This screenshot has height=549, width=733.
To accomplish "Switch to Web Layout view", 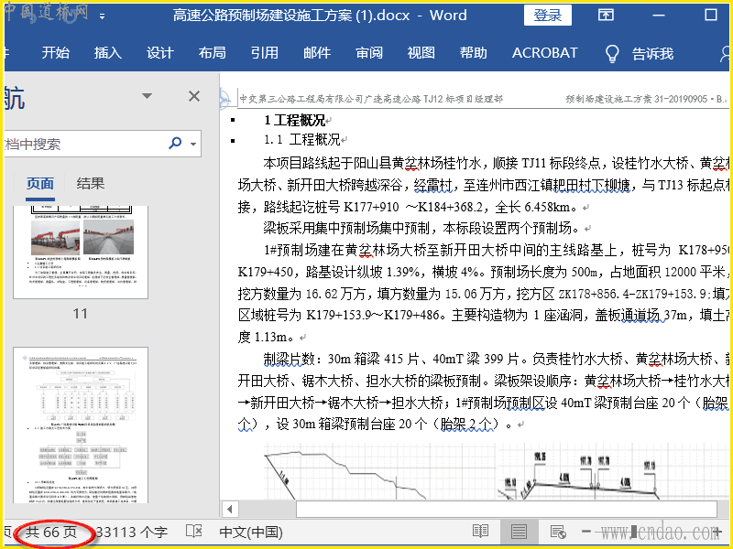I will [557, 532].
